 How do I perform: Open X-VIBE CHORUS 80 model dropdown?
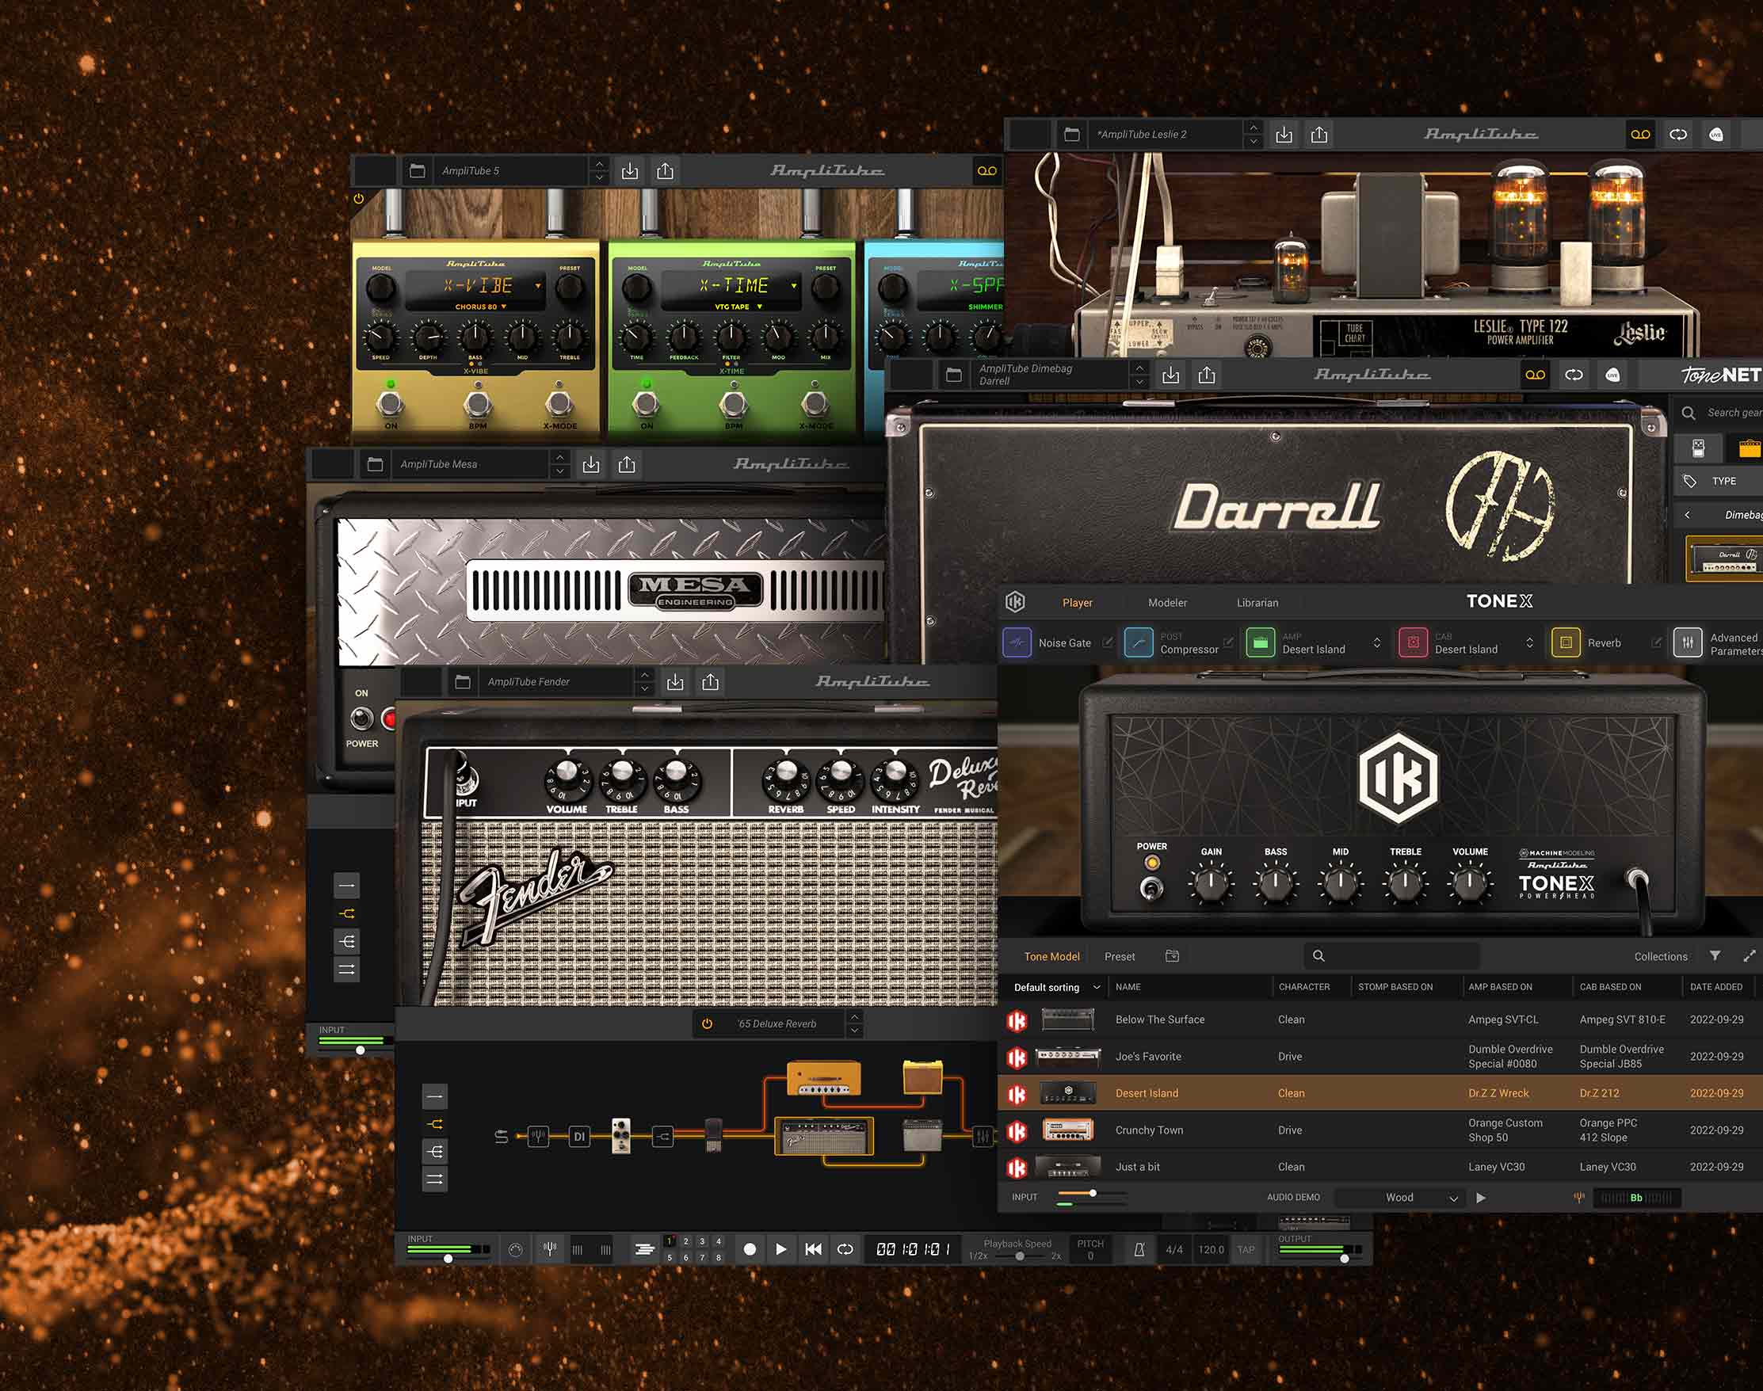coord(481,307)
